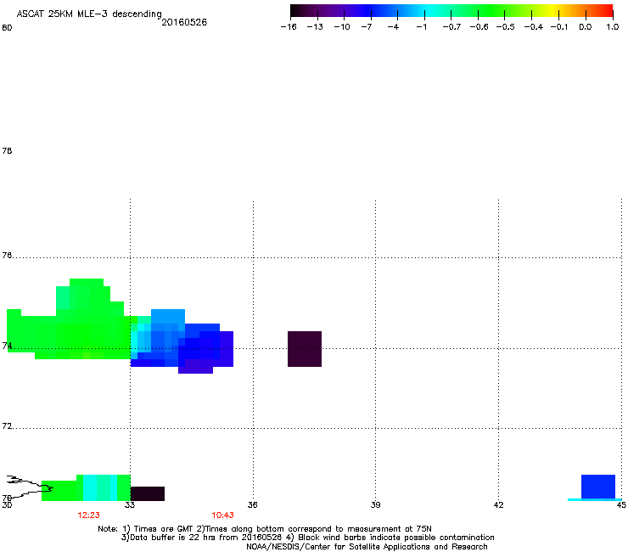Click the -4 colorbar label

coord(393,27)
